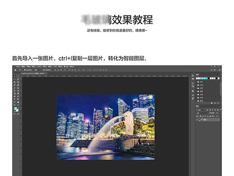Swap foreground and background colors
Viewport: 234px width, 176px height.
pyautogui.click(x=18, y=107)
